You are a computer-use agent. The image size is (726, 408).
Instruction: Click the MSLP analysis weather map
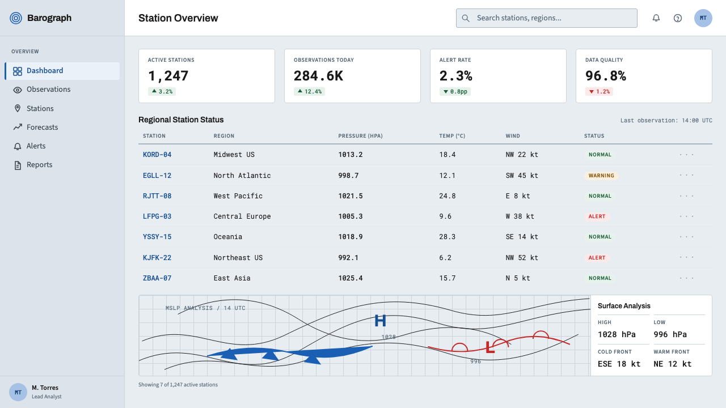click(x=365, y=335)
